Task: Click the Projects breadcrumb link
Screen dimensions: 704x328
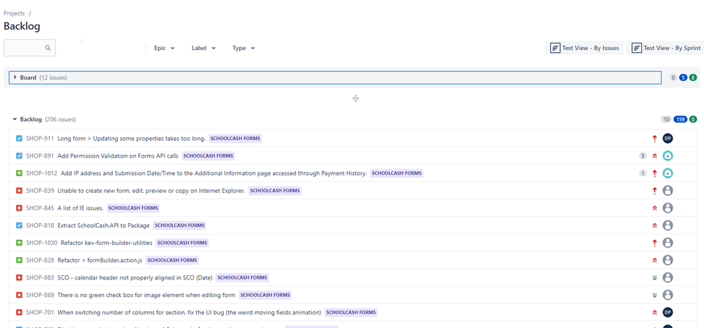Action: click(x=14, y=13)
